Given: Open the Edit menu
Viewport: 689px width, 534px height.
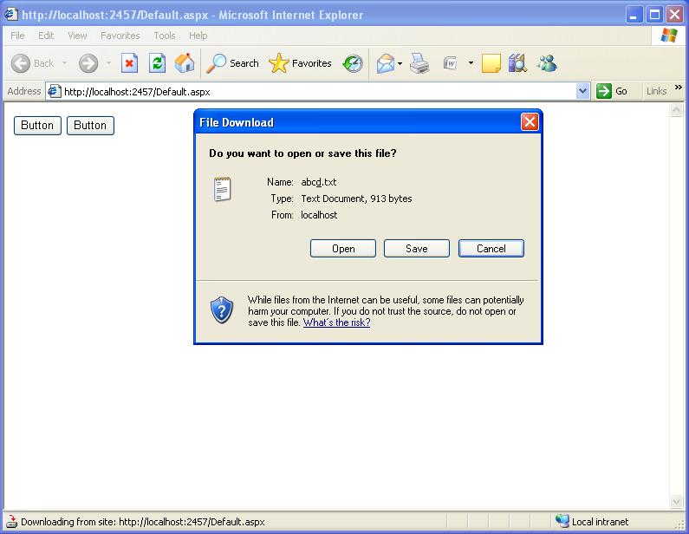Looking at the screenshot, I should (x=46, y=36).
